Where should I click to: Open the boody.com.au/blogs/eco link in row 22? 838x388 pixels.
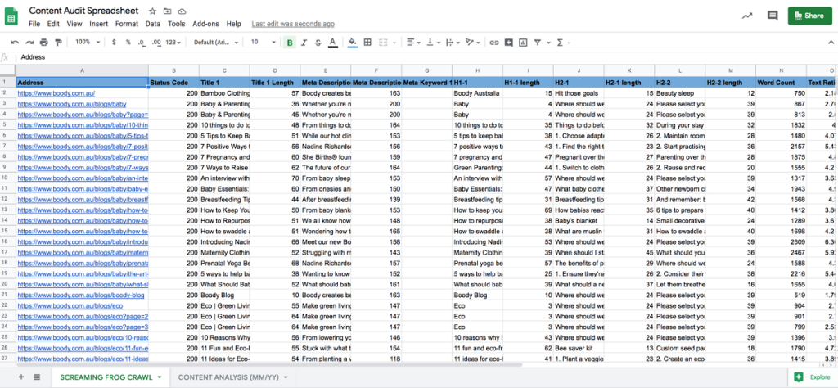pyautogui.click(x=70, y=305)
